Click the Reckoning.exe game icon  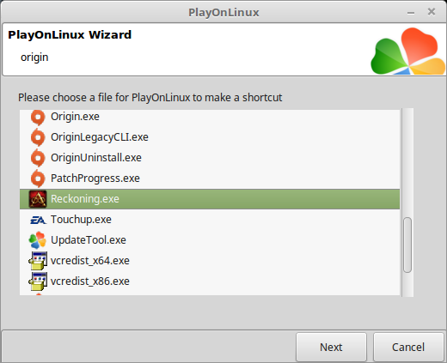[x=38, y=199]
